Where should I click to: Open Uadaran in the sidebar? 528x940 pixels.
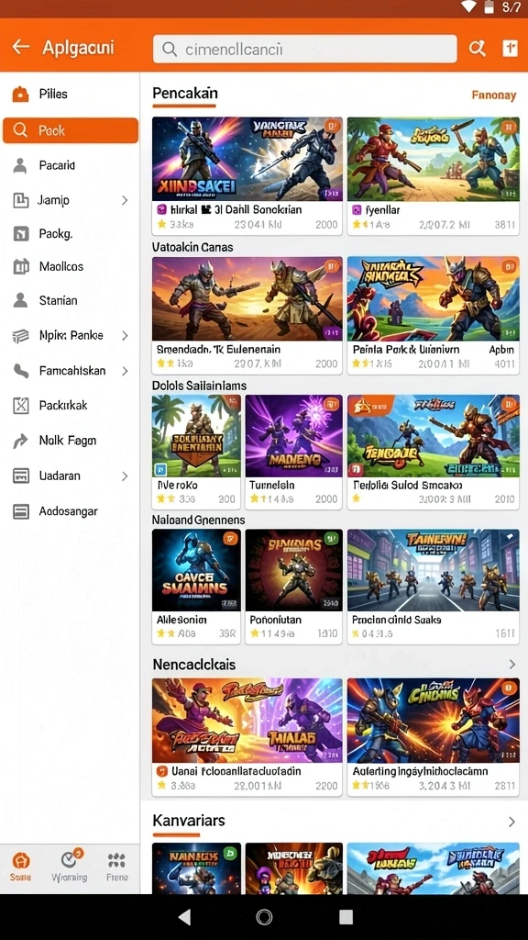[x=70, y=476]
